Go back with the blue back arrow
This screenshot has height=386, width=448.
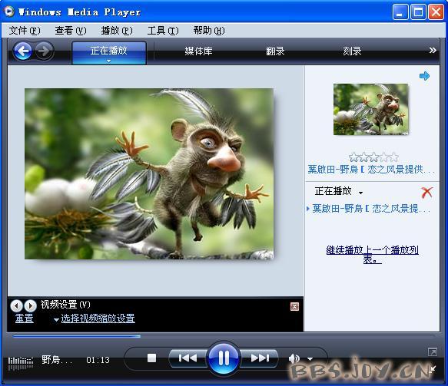click(x=22, y=51)
